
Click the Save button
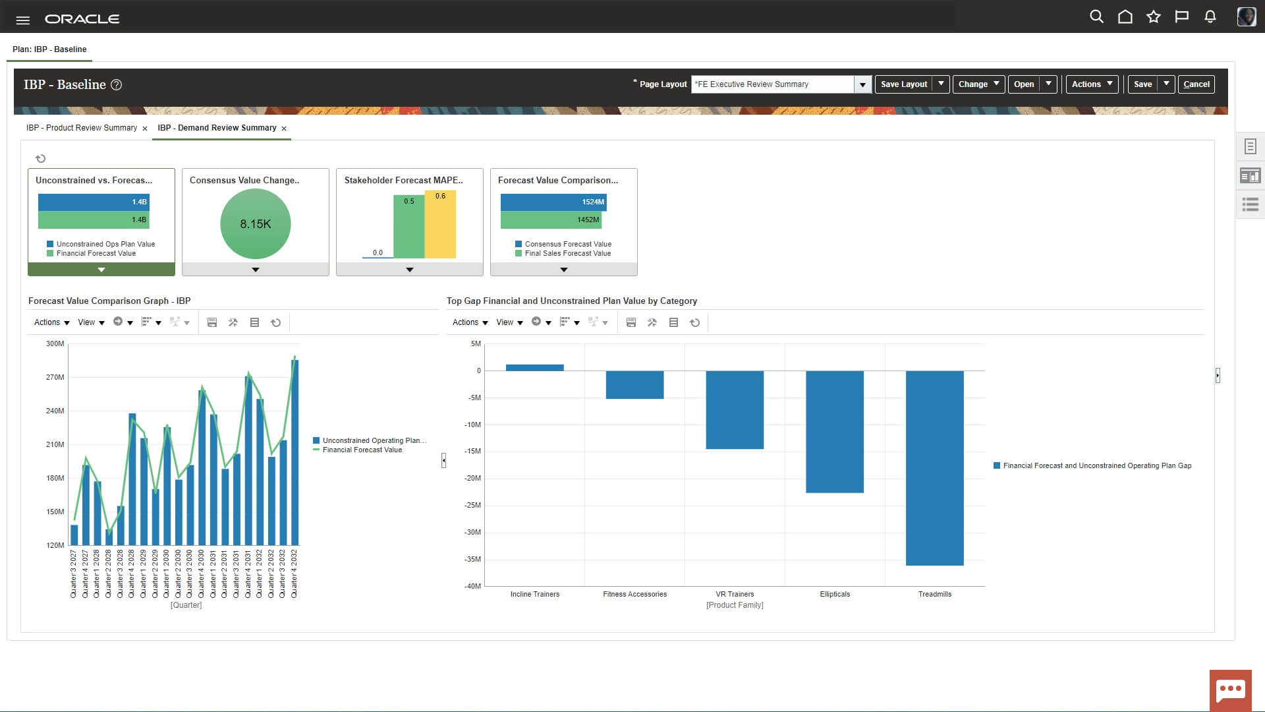pyautogui.click(x=1142, y=84)
